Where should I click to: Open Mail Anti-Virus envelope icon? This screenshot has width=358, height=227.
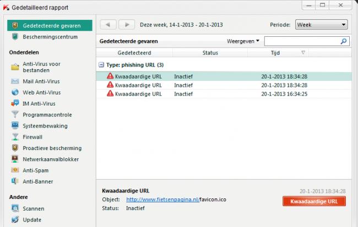coord(15,81)
